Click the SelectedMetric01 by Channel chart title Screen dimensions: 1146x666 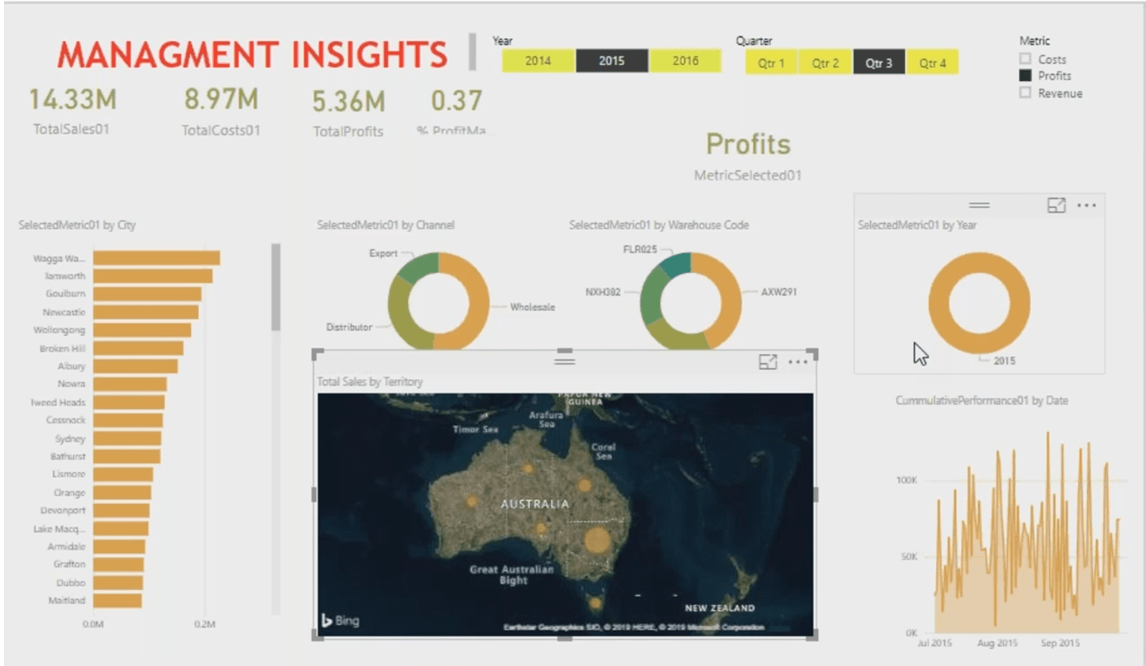point(386,224)
